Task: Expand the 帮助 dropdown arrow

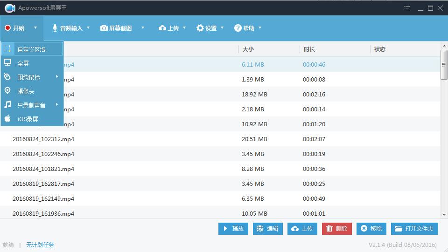Action: (x=260, y=27)
